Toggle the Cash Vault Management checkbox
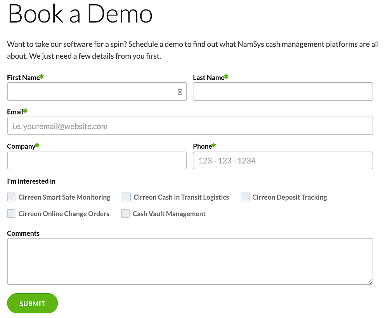 [125, 214]
